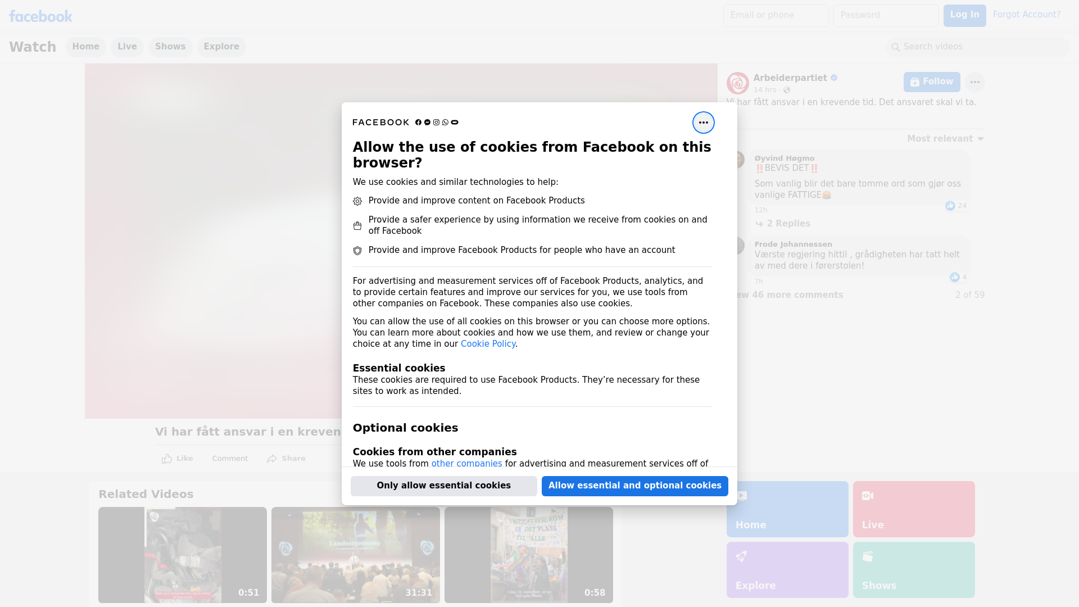
Task: Click the 2 Replies arrow icon
Action: [x=759, y=224]
